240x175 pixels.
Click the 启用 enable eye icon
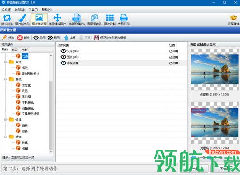coord(36,37)
